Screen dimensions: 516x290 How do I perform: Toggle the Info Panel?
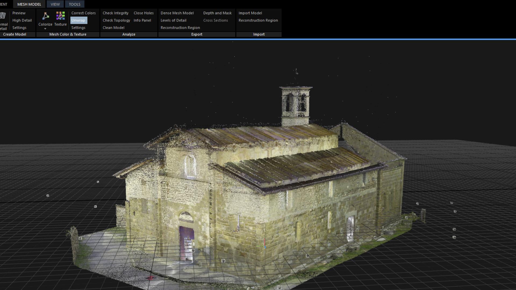142,20
